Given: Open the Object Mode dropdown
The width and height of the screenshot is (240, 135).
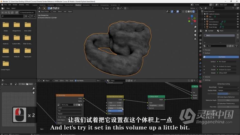Looking at the screenshot, I should (x=45, y=11).
